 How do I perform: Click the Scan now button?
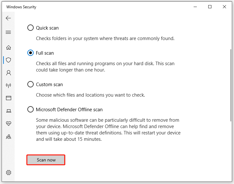tap(46, 160)
